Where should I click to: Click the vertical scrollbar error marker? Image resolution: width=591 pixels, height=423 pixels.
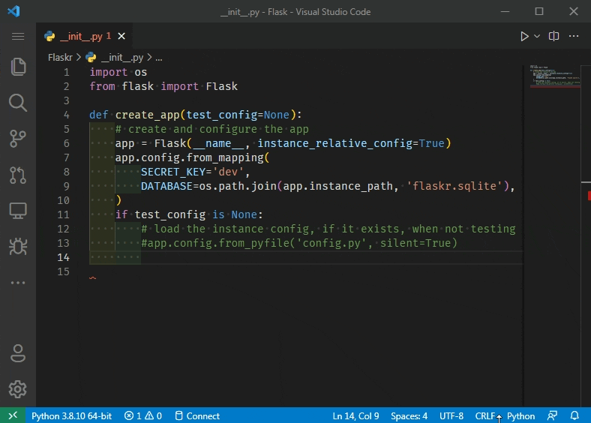pos(589,196)
